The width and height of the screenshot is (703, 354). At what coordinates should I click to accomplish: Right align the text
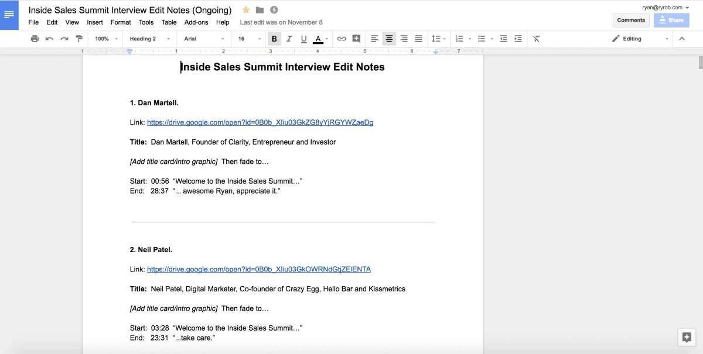point(404,39)
